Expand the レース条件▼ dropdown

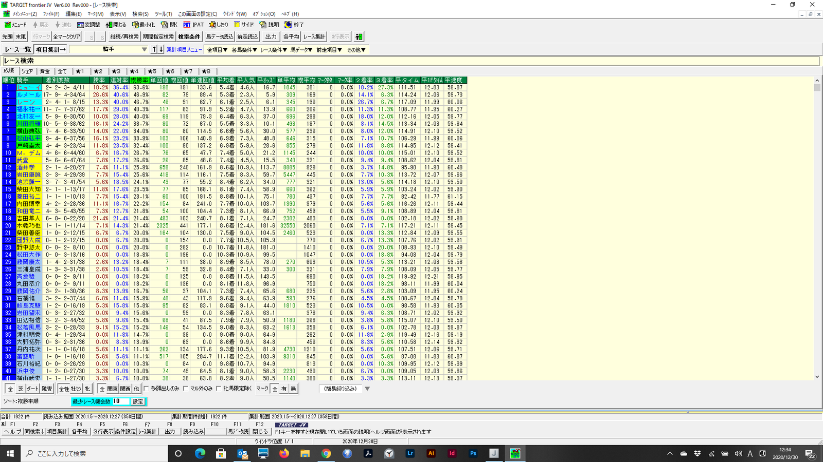273,50
